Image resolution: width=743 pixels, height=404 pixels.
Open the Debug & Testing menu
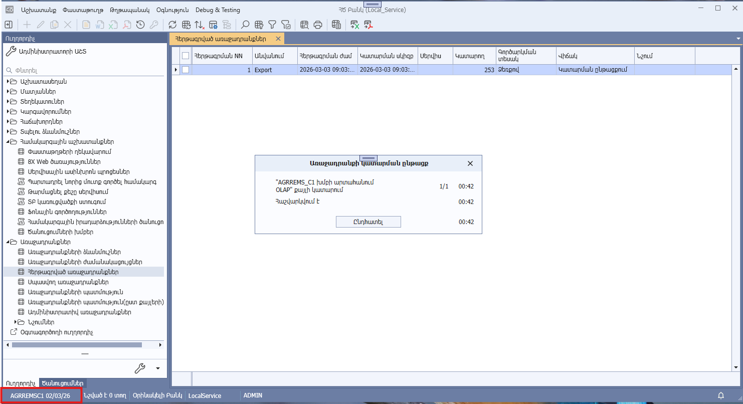218,10
